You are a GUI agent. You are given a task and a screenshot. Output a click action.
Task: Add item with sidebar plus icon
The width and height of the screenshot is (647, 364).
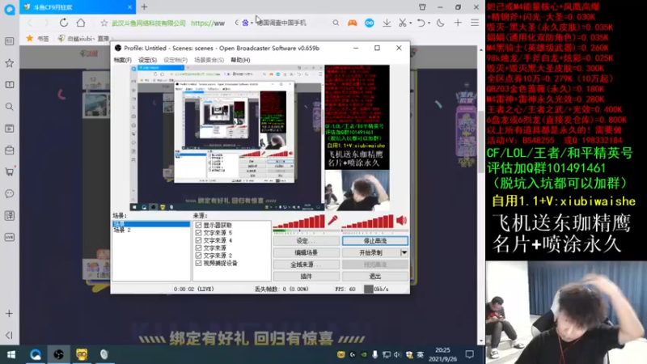click(9, 314)
